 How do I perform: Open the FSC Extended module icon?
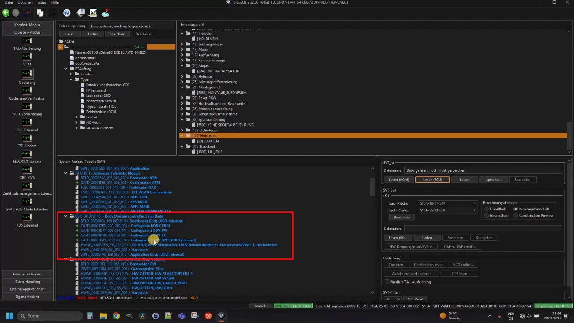click(27, 122)
